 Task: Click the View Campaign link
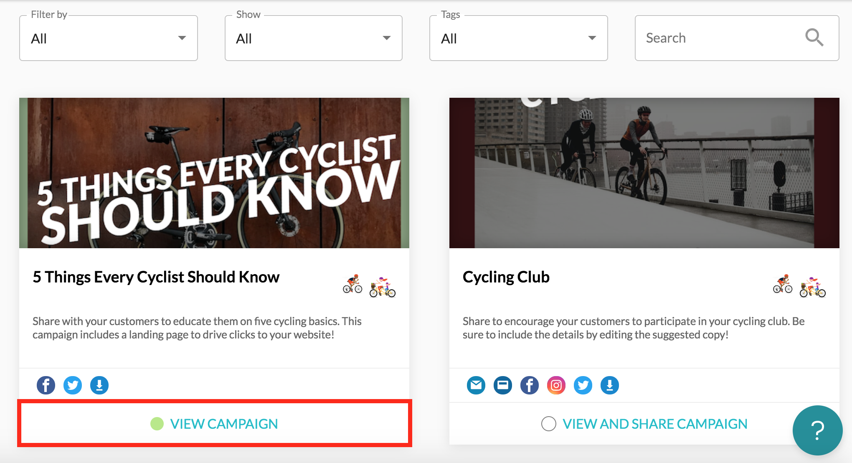(x=224, y=424)
